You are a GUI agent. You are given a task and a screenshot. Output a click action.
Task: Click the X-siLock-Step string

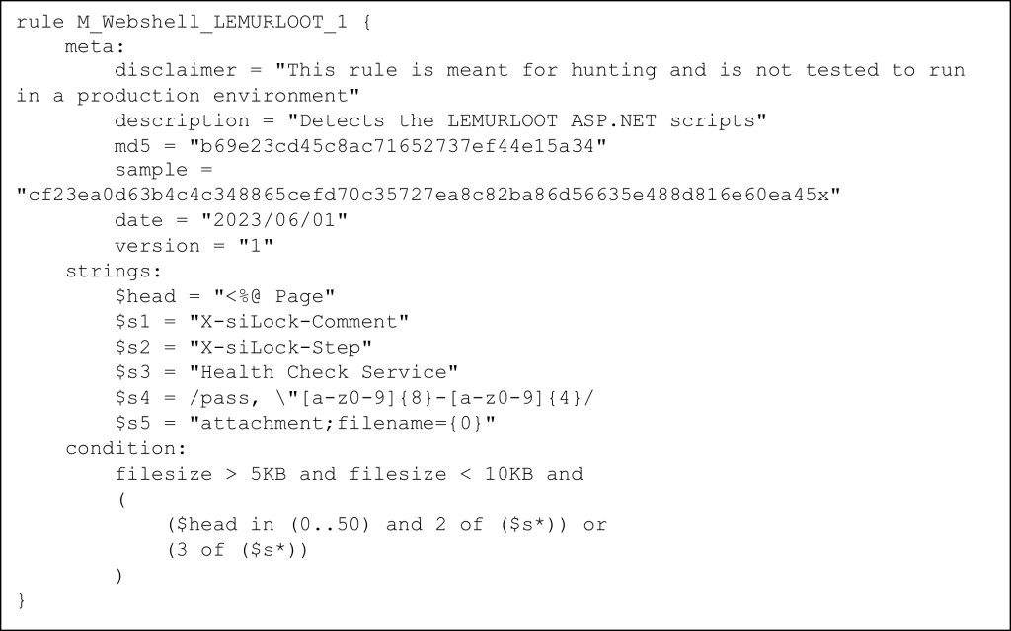[x=280, y=348]
